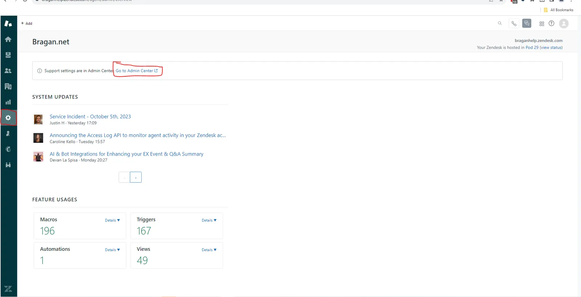The height and width of the screenshot is (297, 581).
Task: Open the Mailchimp monkey app icon
Action: [8, 149]
